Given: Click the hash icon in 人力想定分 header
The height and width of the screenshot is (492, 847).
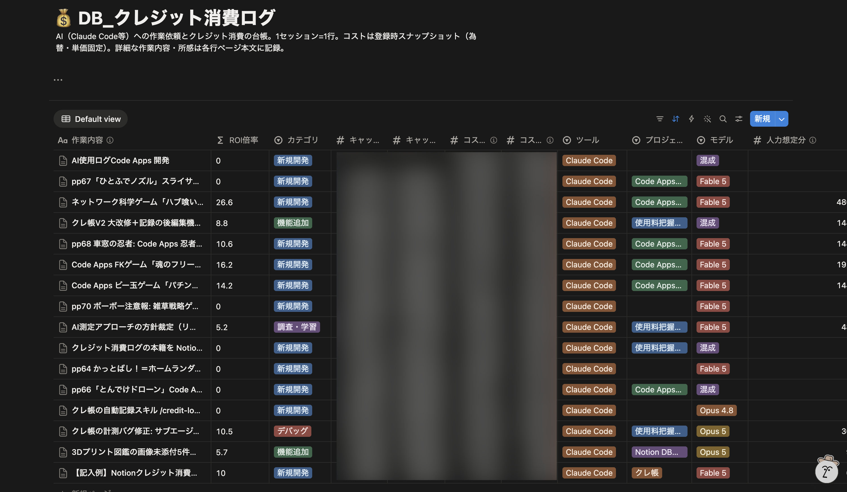Looking at the screenshot, I should pyautogui.click(x=757, y=140).
